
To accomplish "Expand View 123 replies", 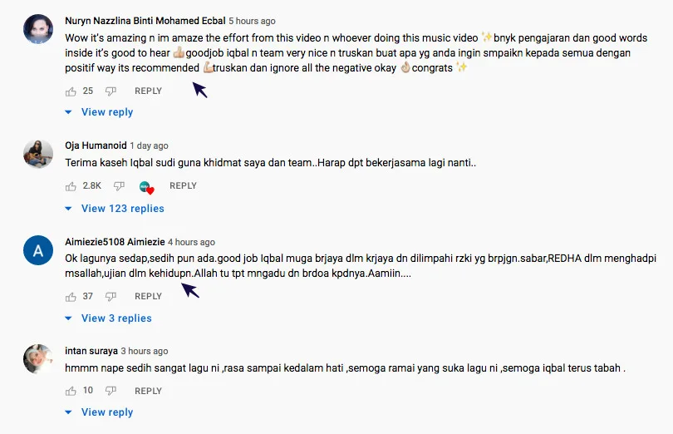I will pos(115,209).
